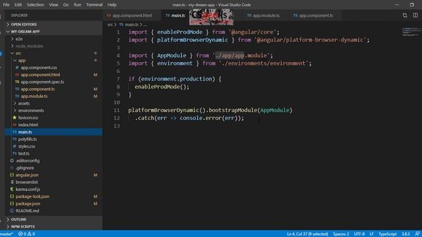Open the Help menu

click(x=112, y=5)
